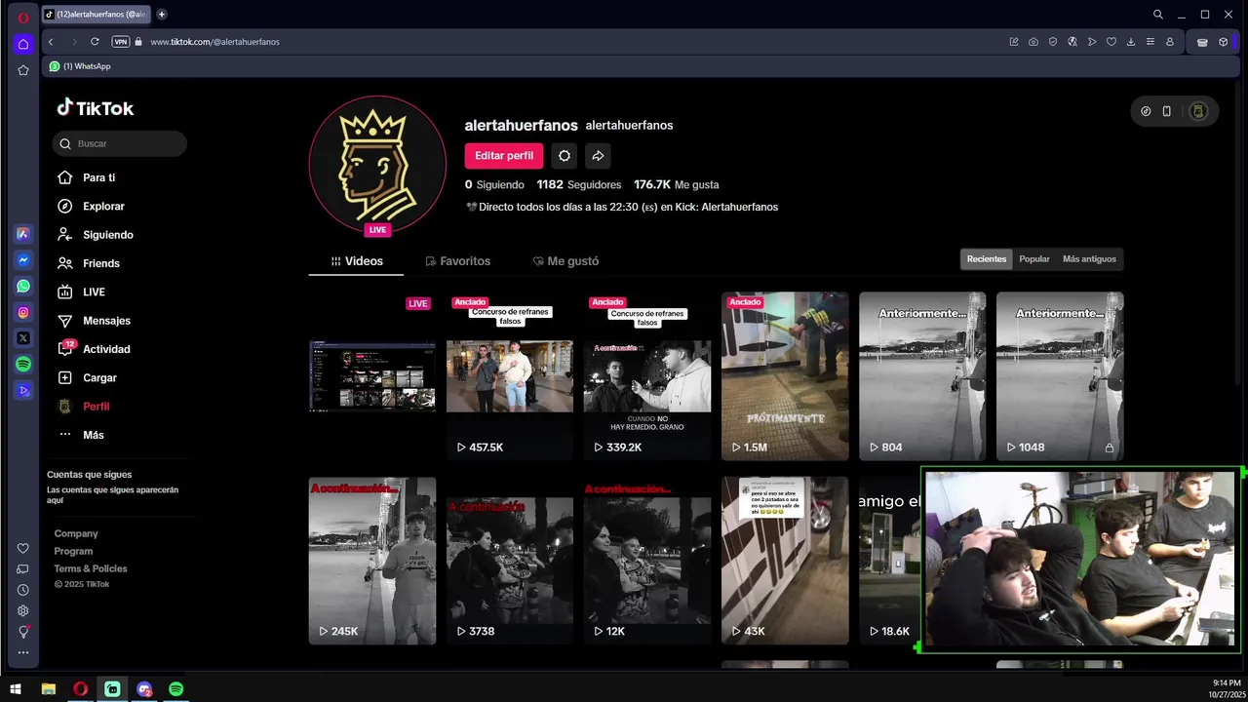Screen dimensions: 1248x702
Task: Open Aria AI in Opera sidebar
Action: [x=23, y=234]
